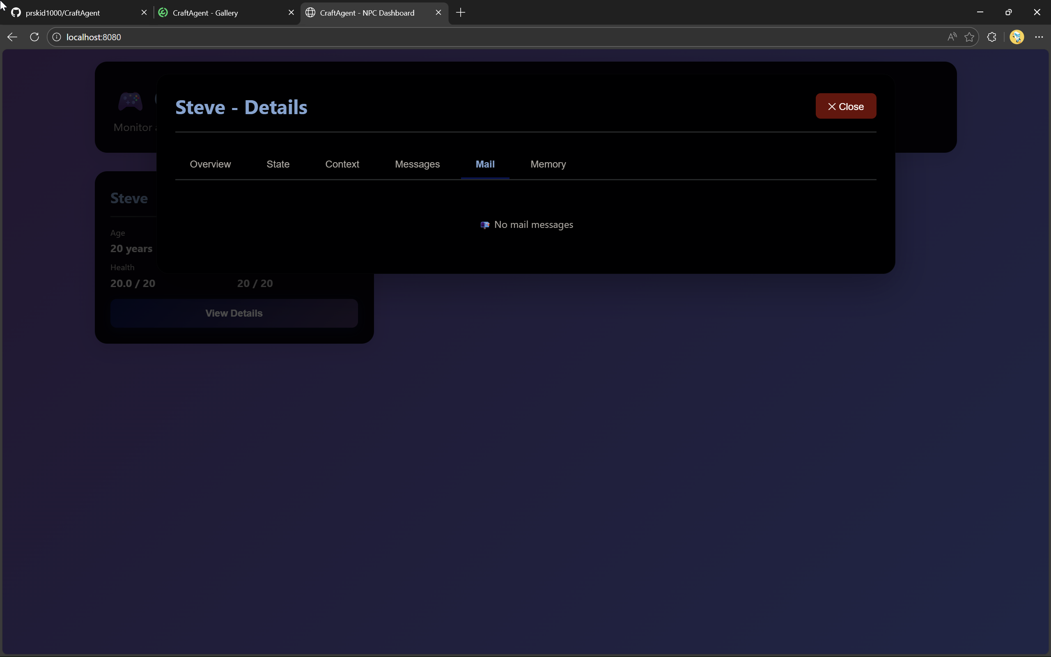Click the '20 years' age value
The image size is (1051, 657).
tap(131, 248)
